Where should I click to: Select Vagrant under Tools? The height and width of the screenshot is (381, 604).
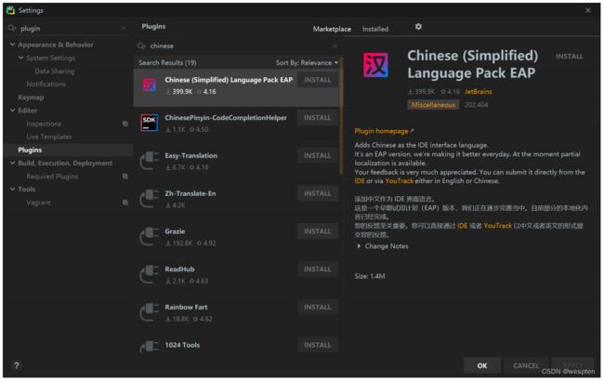tap(38, 203)
